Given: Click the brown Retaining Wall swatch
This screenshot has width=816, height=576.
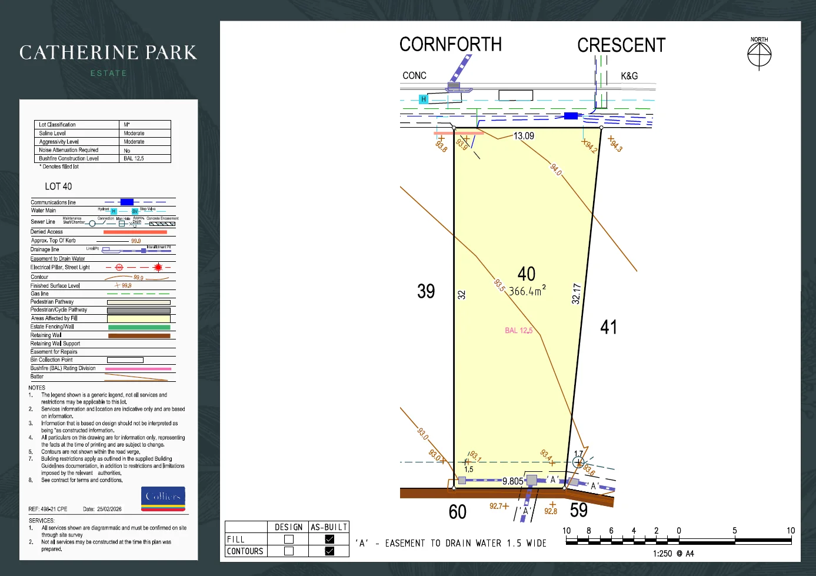Looking at the screenshot, I should click(x=139, y=336).
